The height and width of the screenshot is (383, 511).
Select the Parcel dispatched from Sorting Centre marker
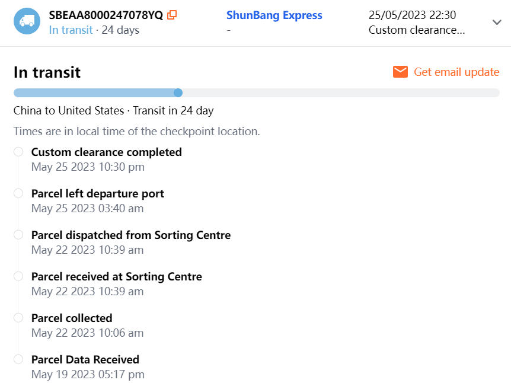pyautogui.click(x=18, y=235)
